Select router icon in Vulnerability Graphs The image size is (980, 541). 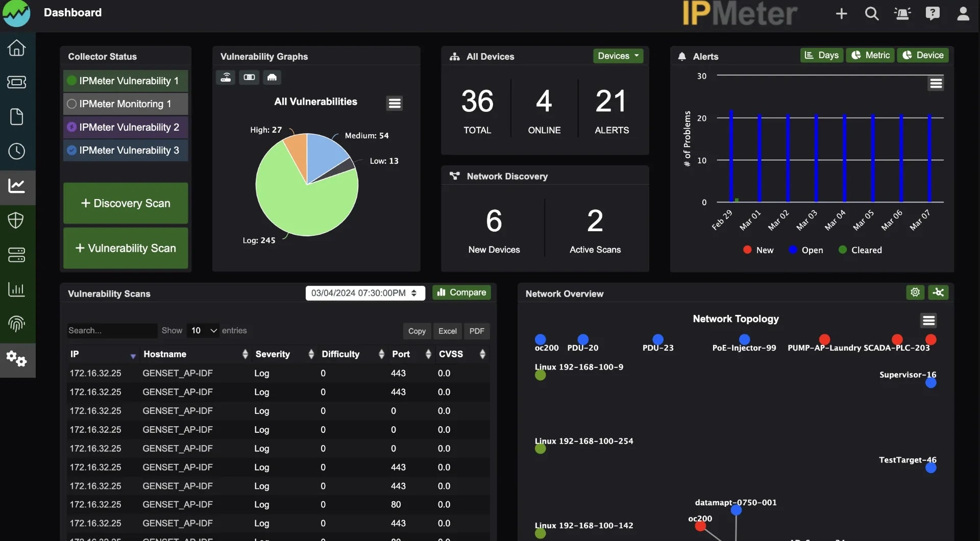[x=226, y=78]
